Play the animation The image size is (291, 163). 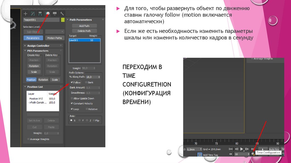(x=242, y=149)
